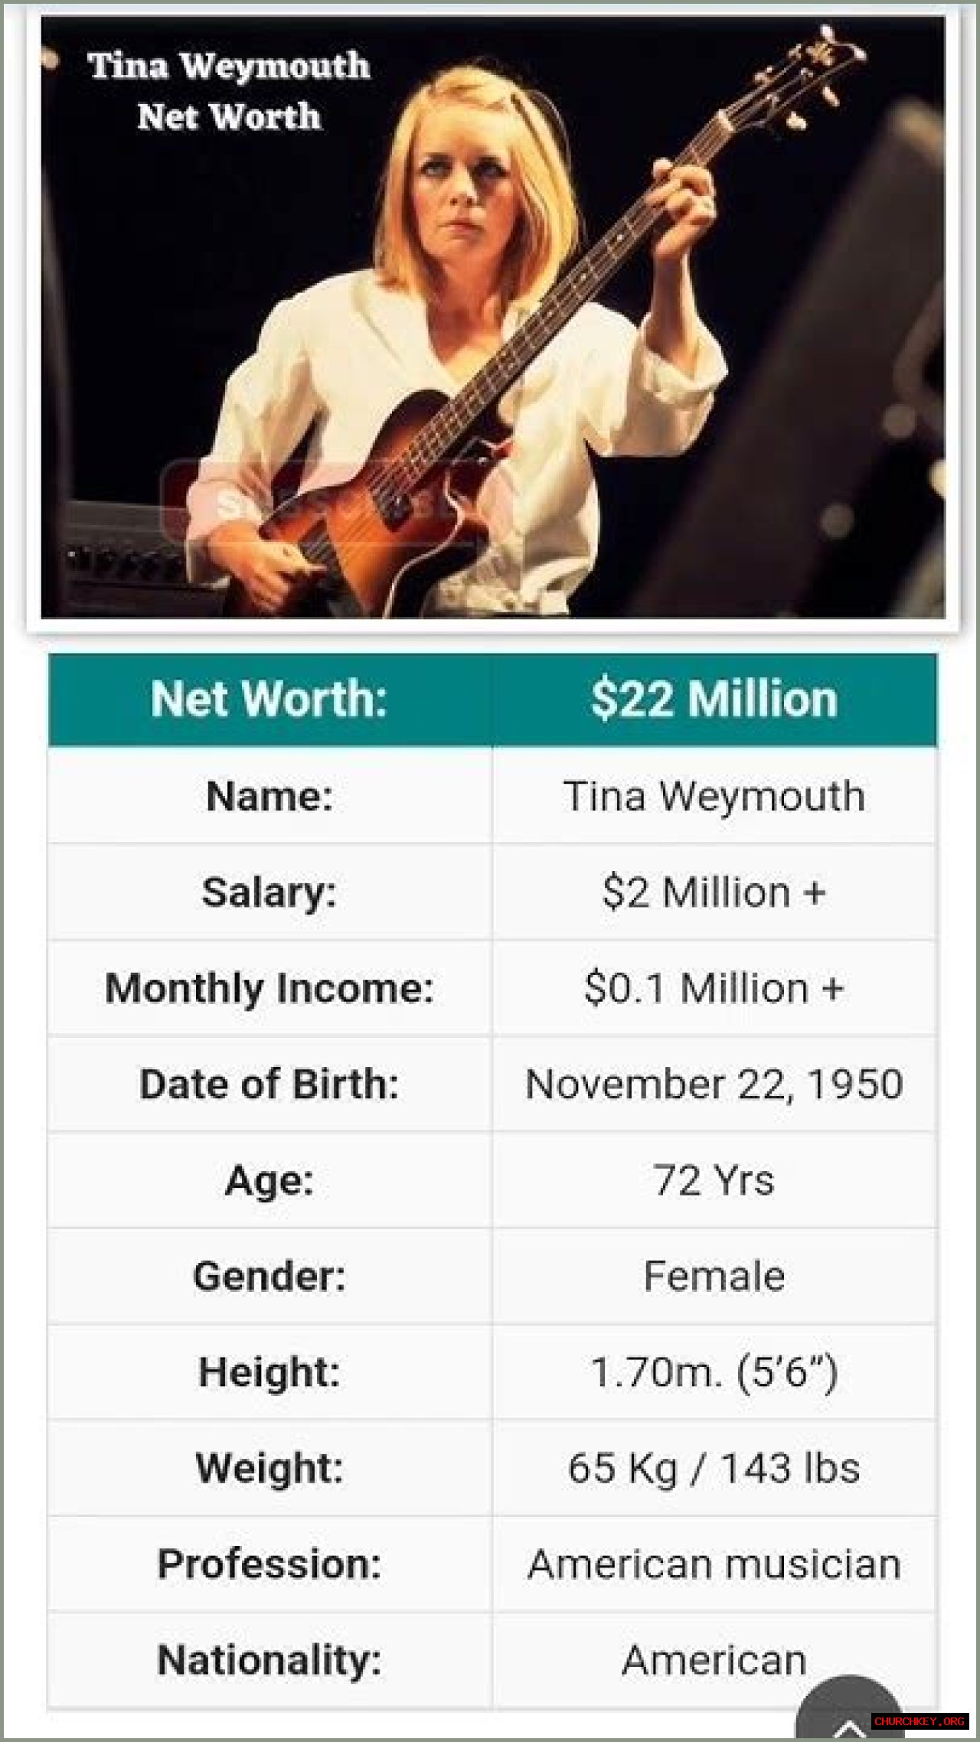Image resolution: width=980 pixels, height=1742 pixels.
Task: Click the "Tina Weymouth Net Worth" image caption
Action: click(229, 90)
